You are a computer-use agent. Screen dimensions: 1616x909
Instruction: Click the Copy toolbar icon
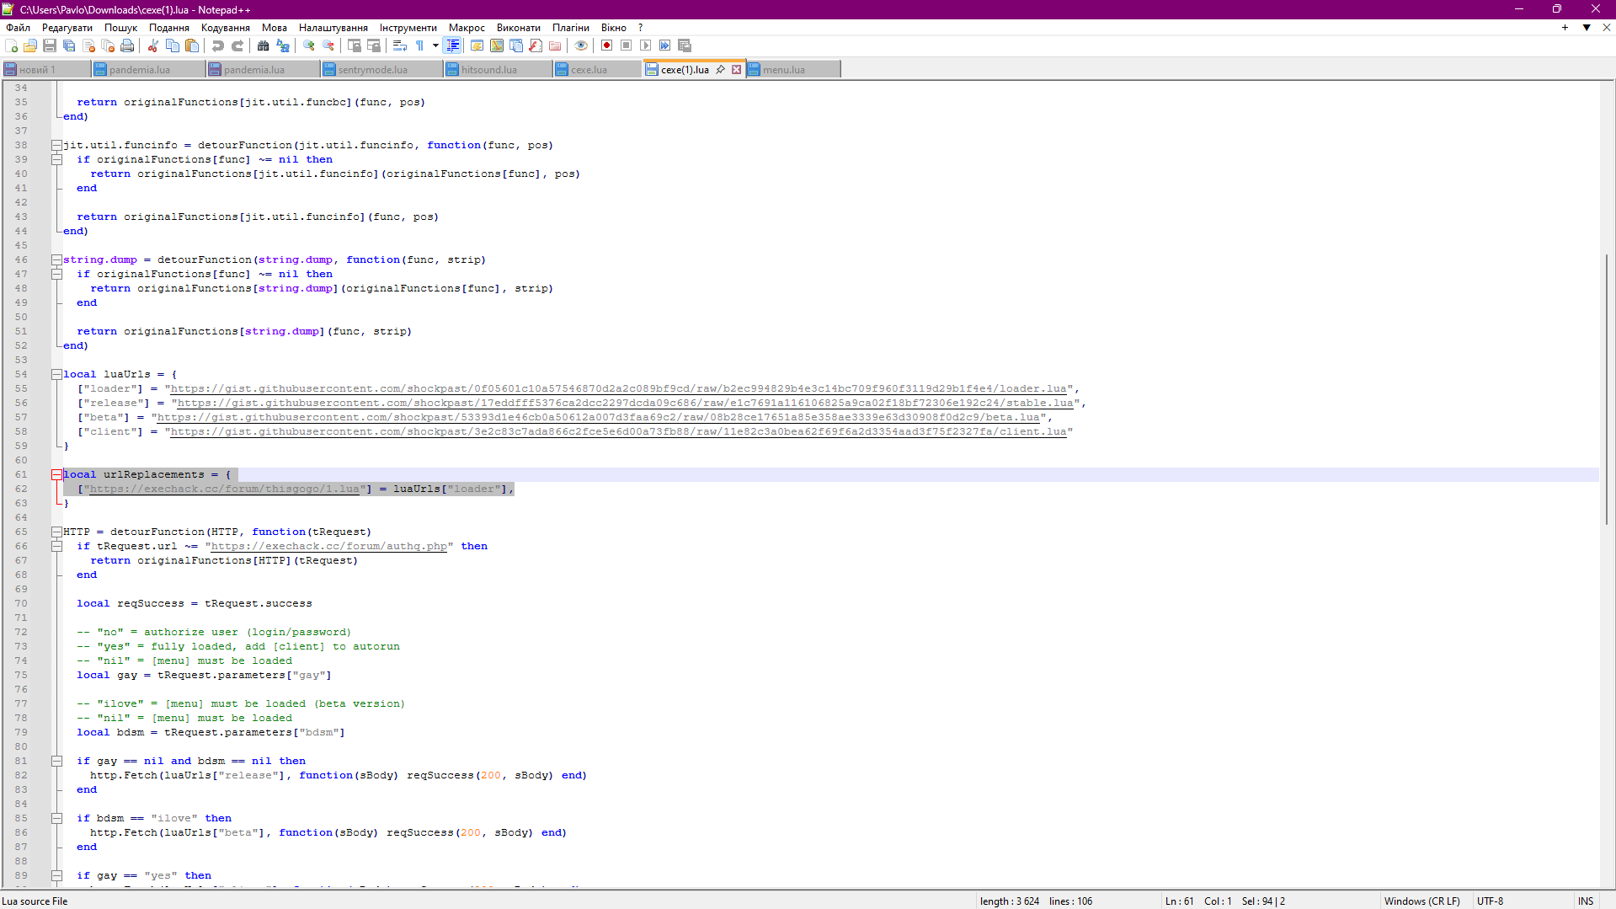173,45
